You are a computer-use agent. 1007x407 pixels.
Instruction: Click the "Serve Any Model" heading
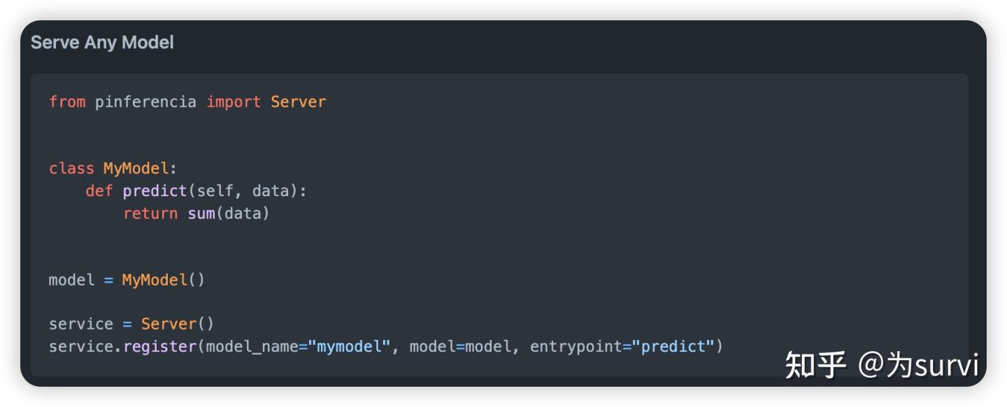102,43
